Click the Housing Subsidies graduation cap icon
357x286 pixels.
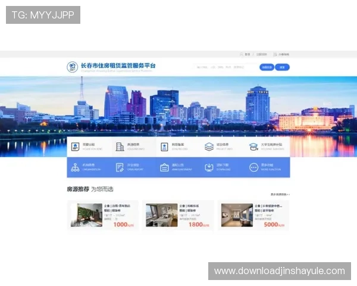click(x=253, y=147)
